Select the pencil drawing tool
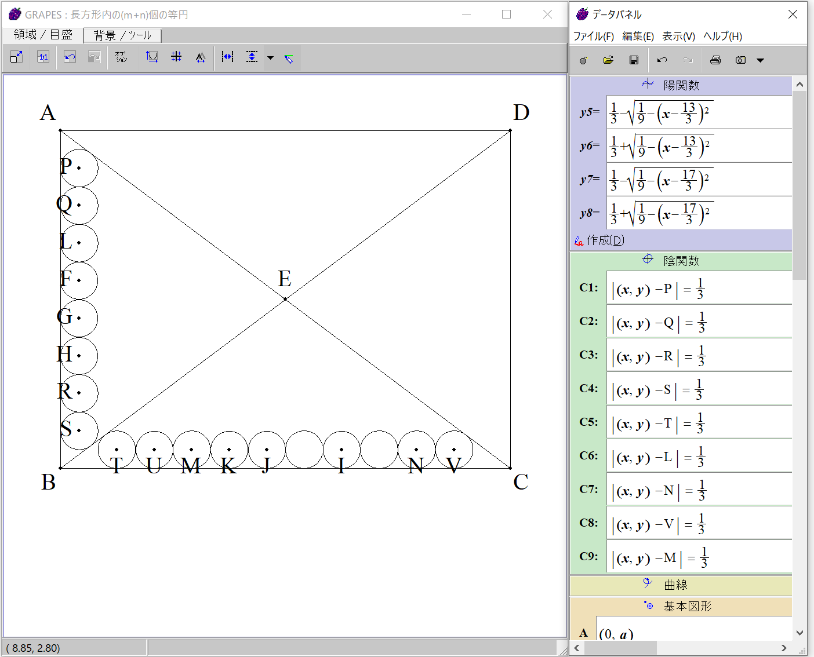 (x=289, y=58)
